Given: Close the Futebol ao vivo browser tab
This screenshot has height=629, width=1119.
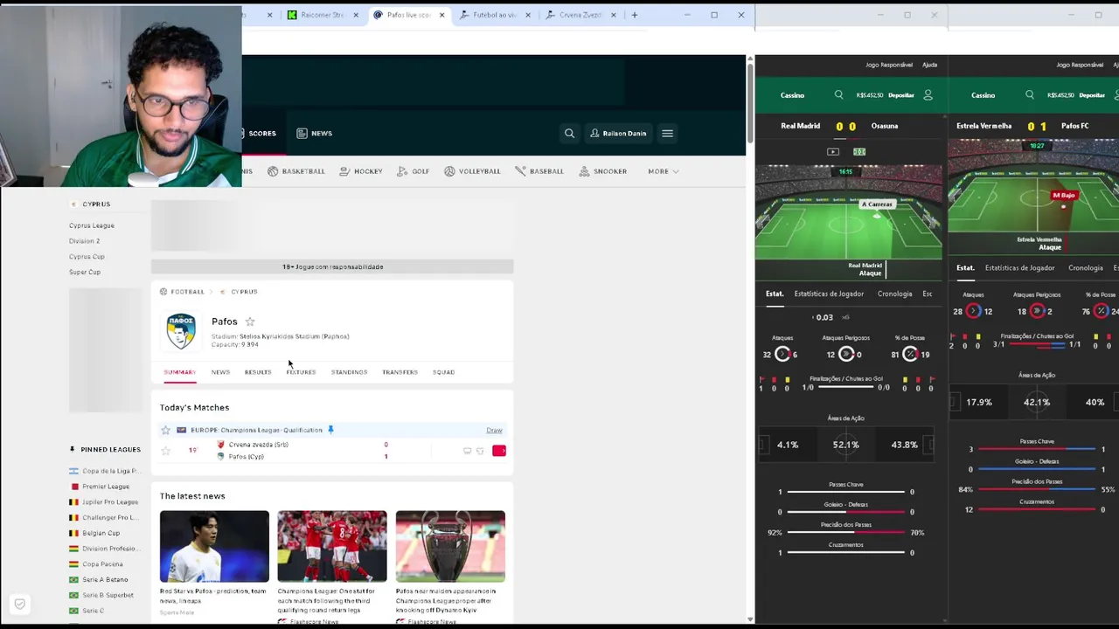Looking at the screenshot, I should pos(528,15).
